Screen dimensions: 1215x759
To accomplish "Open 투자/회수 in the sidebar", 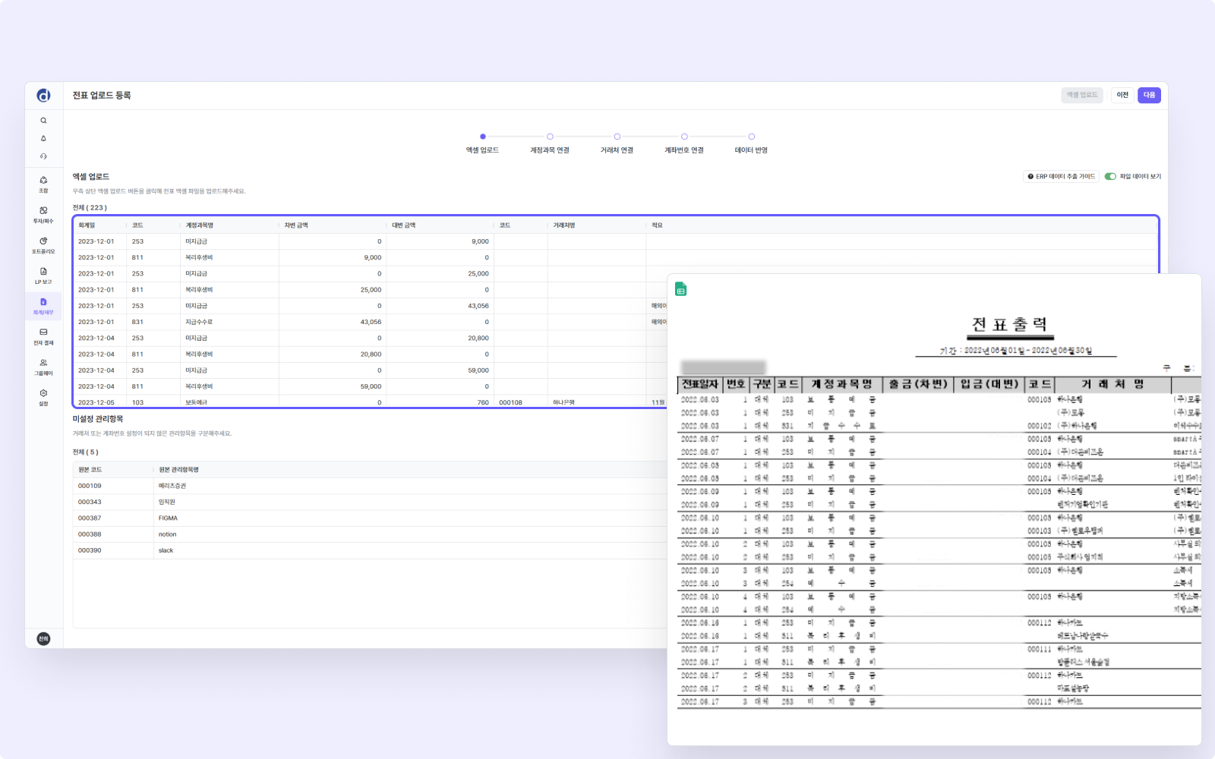I will (43, 214).
